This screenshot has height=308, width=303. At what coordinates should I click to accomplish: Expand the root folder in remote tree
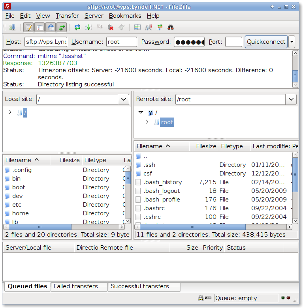point(147,122)
